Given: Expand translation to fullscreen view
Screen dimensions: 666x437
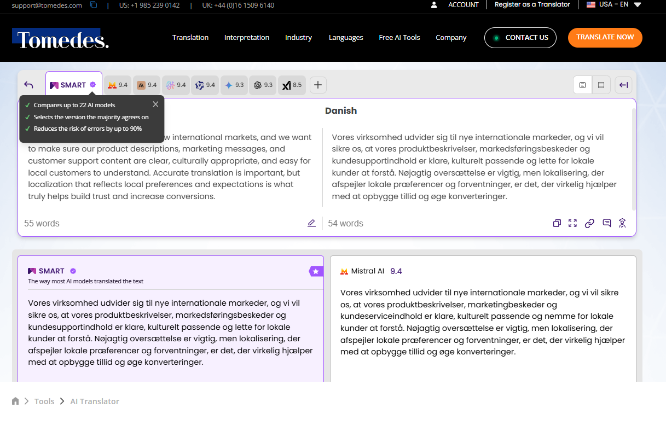Looking at the screenshot, I should (x=572, y=223).
